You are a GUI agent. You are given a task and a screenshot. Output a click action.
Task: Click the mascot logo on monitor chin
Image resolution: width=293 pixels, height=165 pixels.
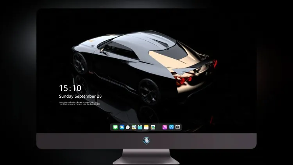[146, 141]
